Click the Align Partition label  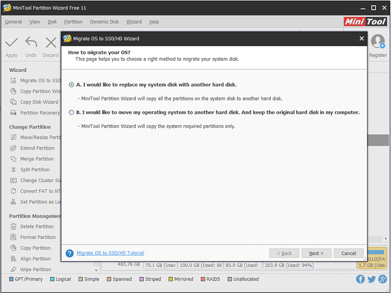tap(35, 259)
